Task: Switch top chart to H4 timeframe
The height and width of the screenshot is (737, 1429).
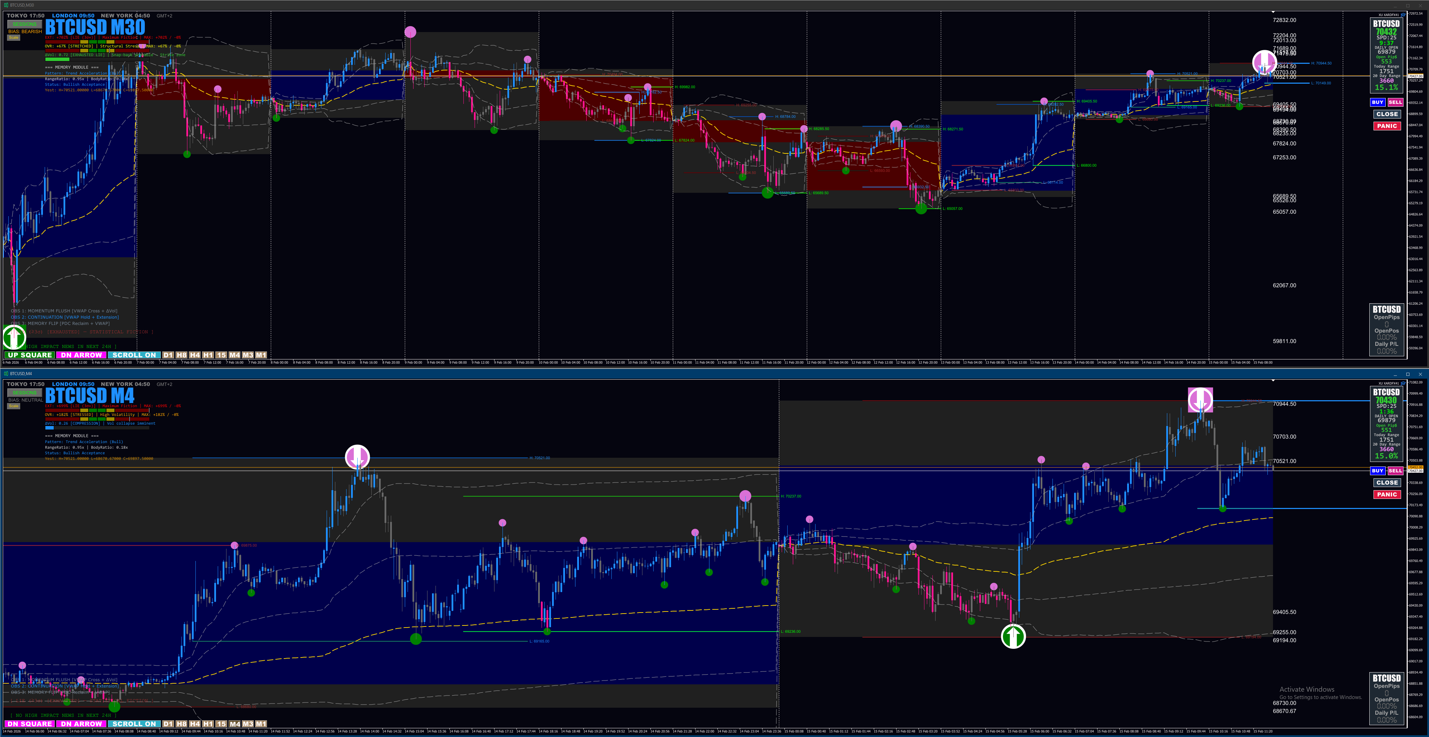Action: 195,355
